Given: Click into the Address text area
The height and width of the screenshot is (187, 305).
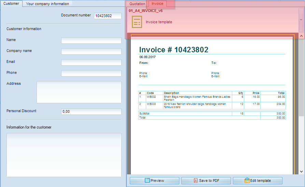Looking at the screenshot, I should pyautogui.click(x=79, y=92).
